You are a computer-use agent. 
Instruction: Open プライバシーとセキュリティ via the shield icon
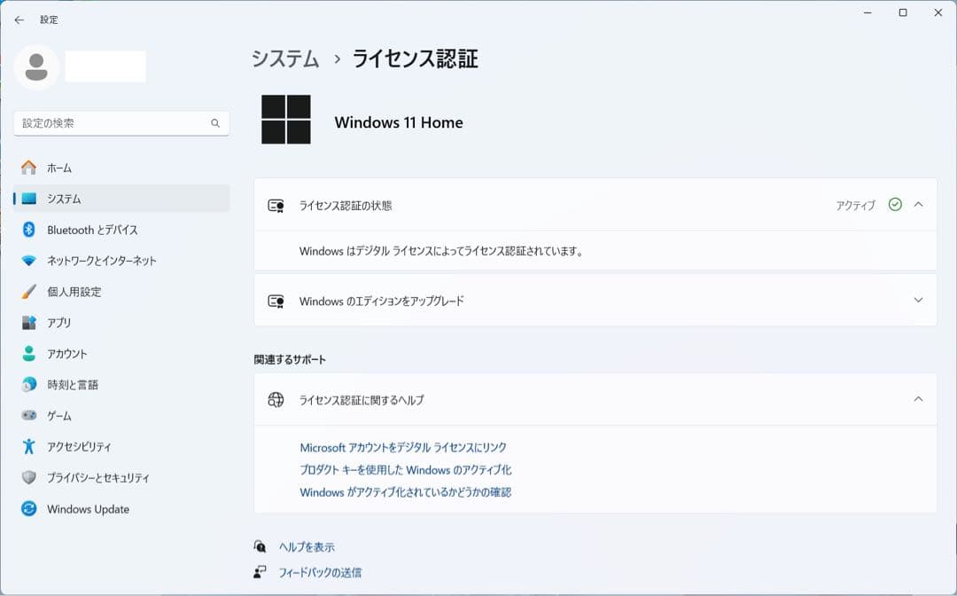click(x=29, y=478)
